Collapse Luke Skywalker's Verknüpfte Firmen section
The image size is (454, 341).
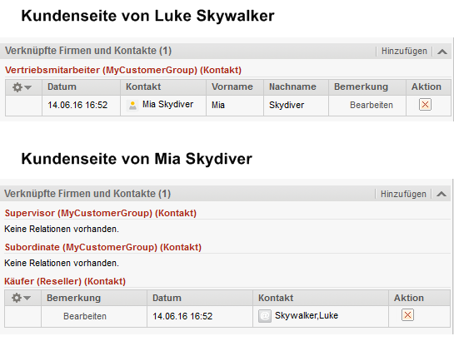442,52
